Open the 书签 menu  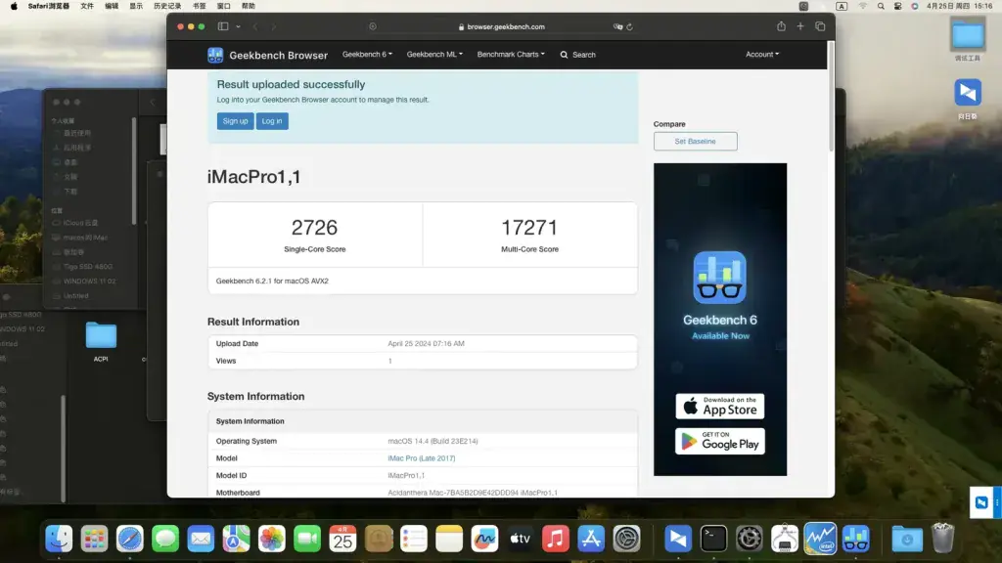[200, 6]
